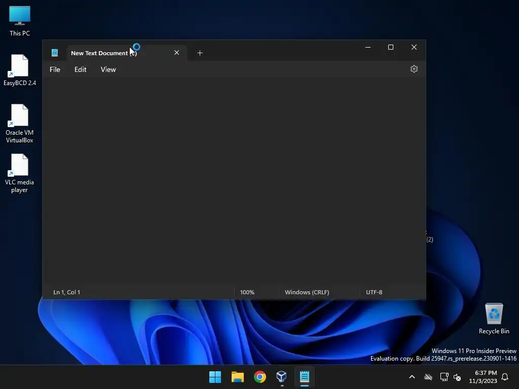
Task: Close the New Text Document tab
Action: (x=176, y=53)
